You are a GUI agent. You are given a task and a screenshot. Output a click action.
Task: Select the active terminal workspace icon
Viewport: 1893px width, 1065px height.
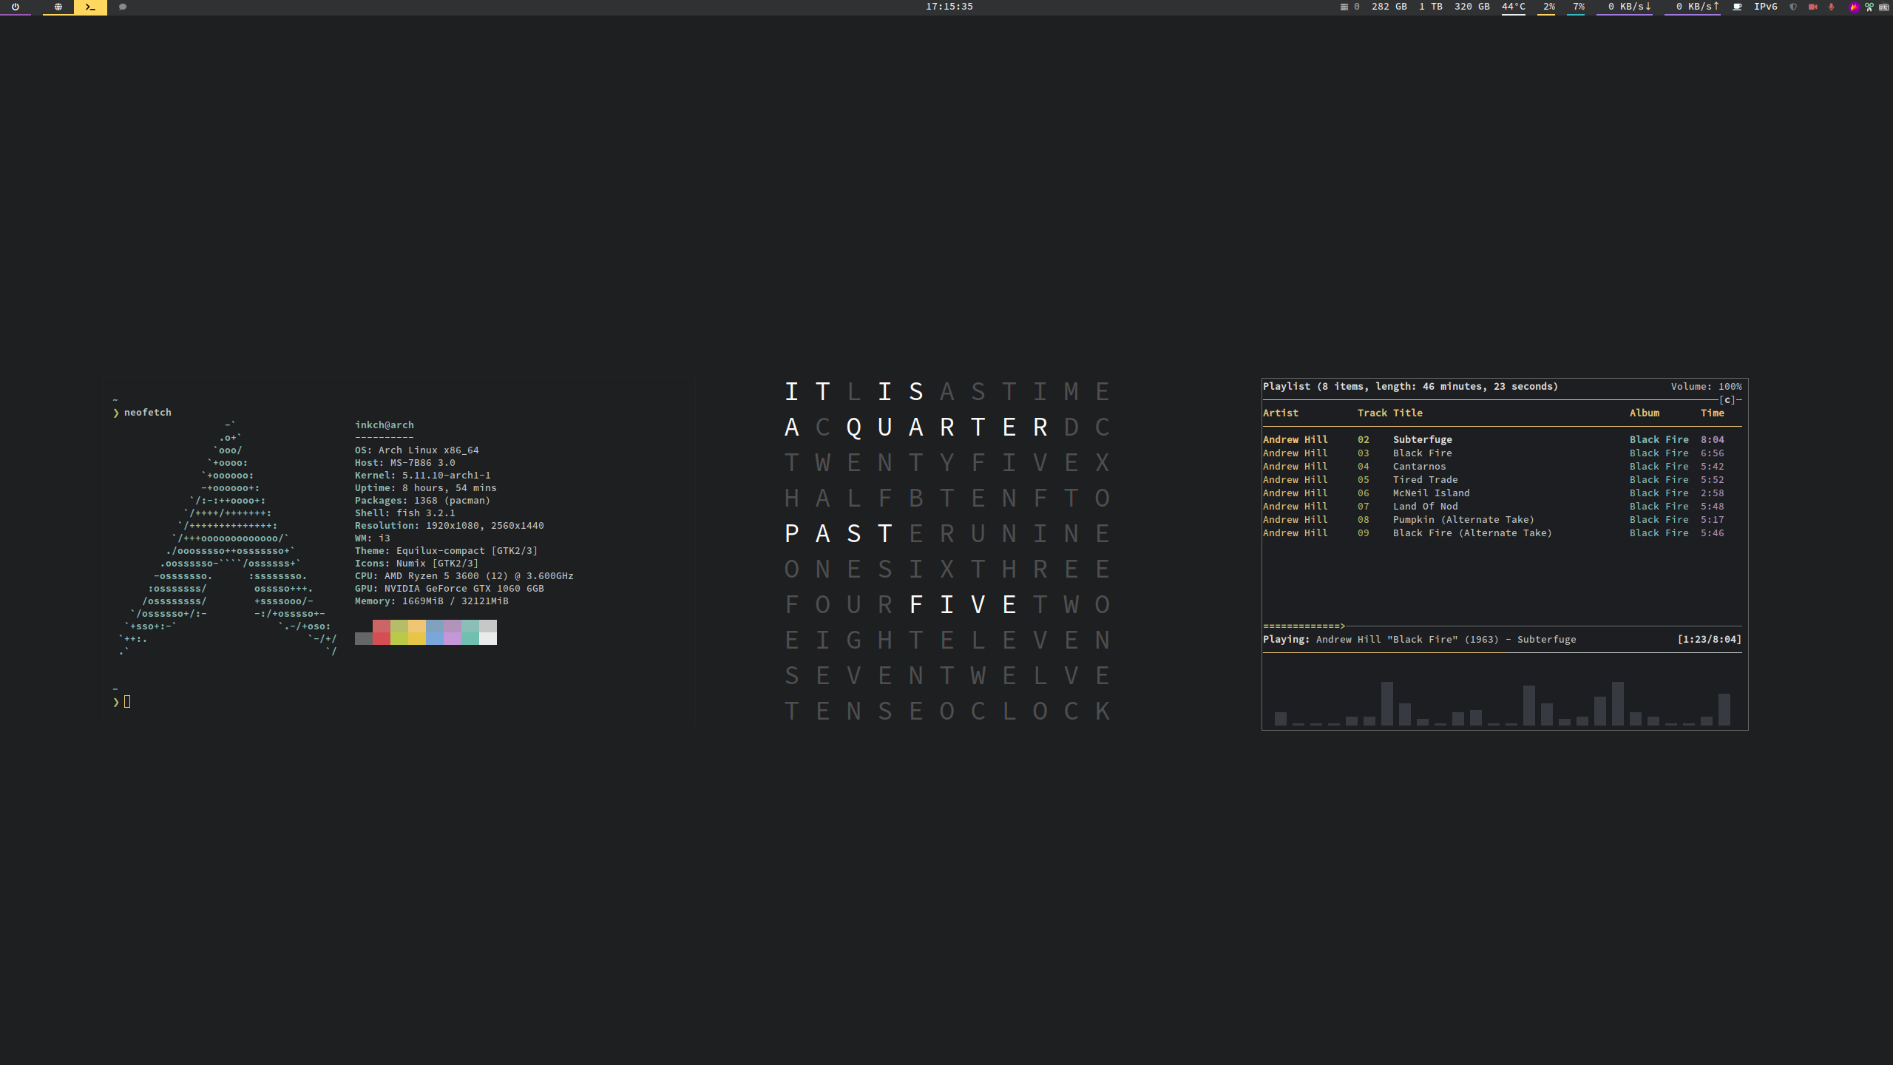[90, 7]
